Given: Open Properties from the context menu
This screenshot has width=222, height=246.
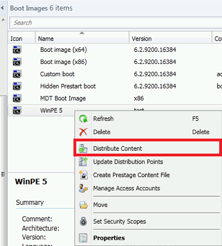Looking at the screenshot, I should pos(147,238).
